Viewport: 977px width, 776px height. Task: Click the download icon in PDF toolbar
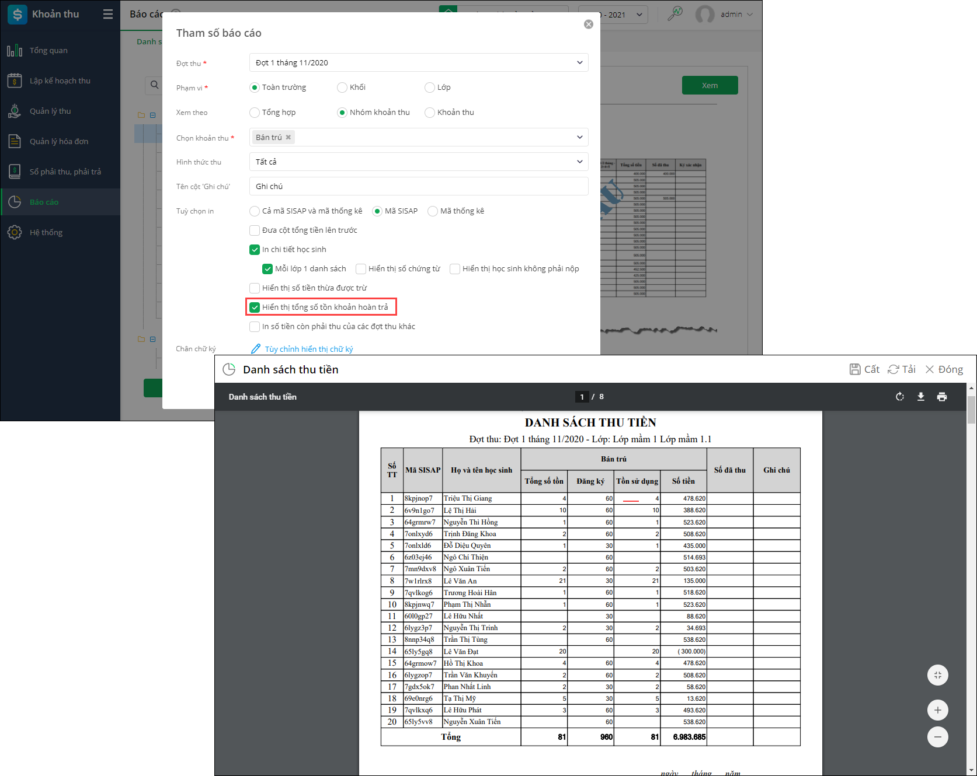point(920,397)
